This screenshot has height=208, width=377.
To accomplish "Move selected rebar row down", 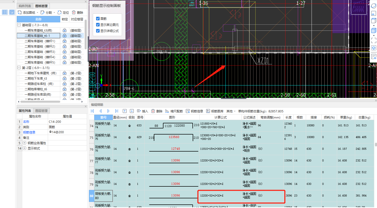I will (x=132, y=111).
